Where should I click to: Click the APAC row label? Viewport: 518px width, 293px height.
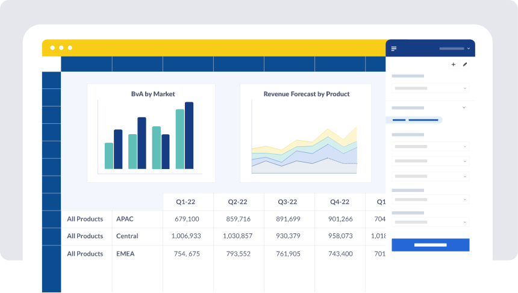tap(125, 219)
